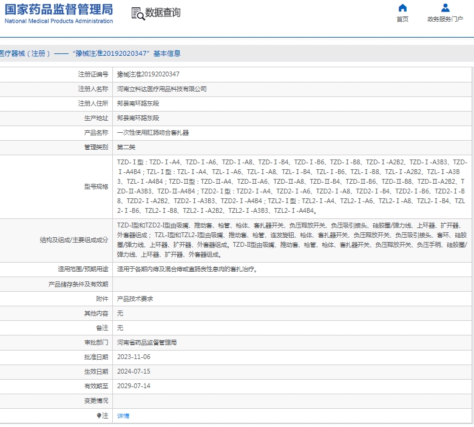Screen dimensions: 474x427
Task: Select product name 一次性使用肛肠吻合套扎器
Action: (153, 133)
